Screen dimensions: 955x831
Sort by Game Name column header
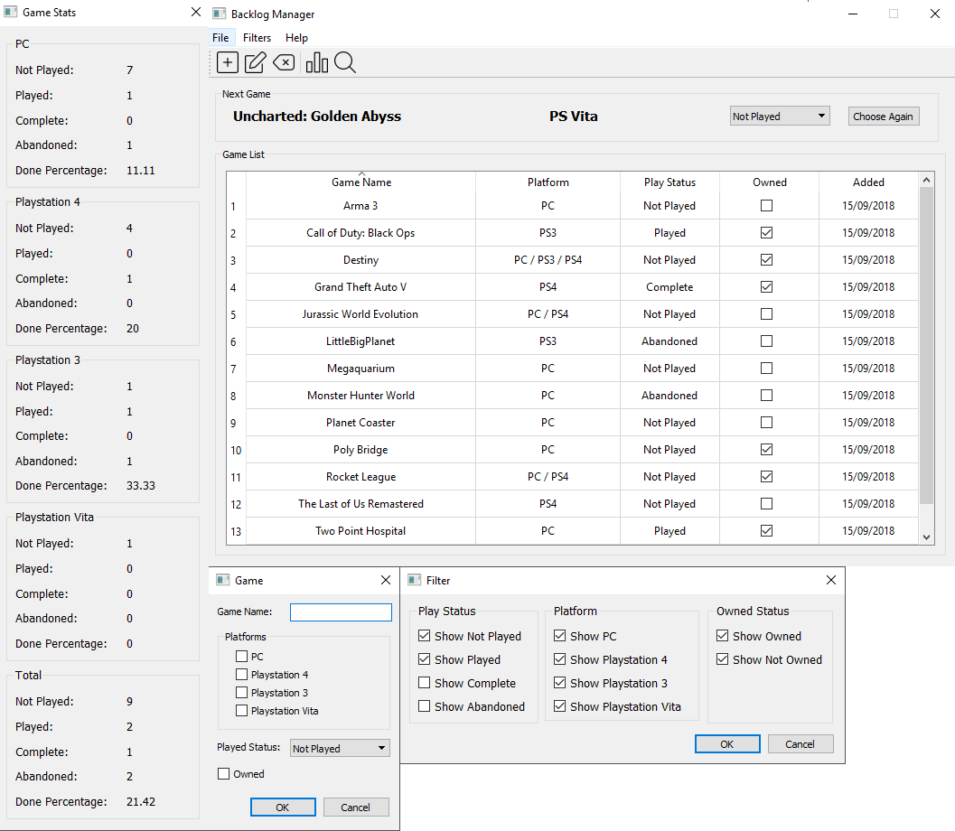click(x=361, y=182)
